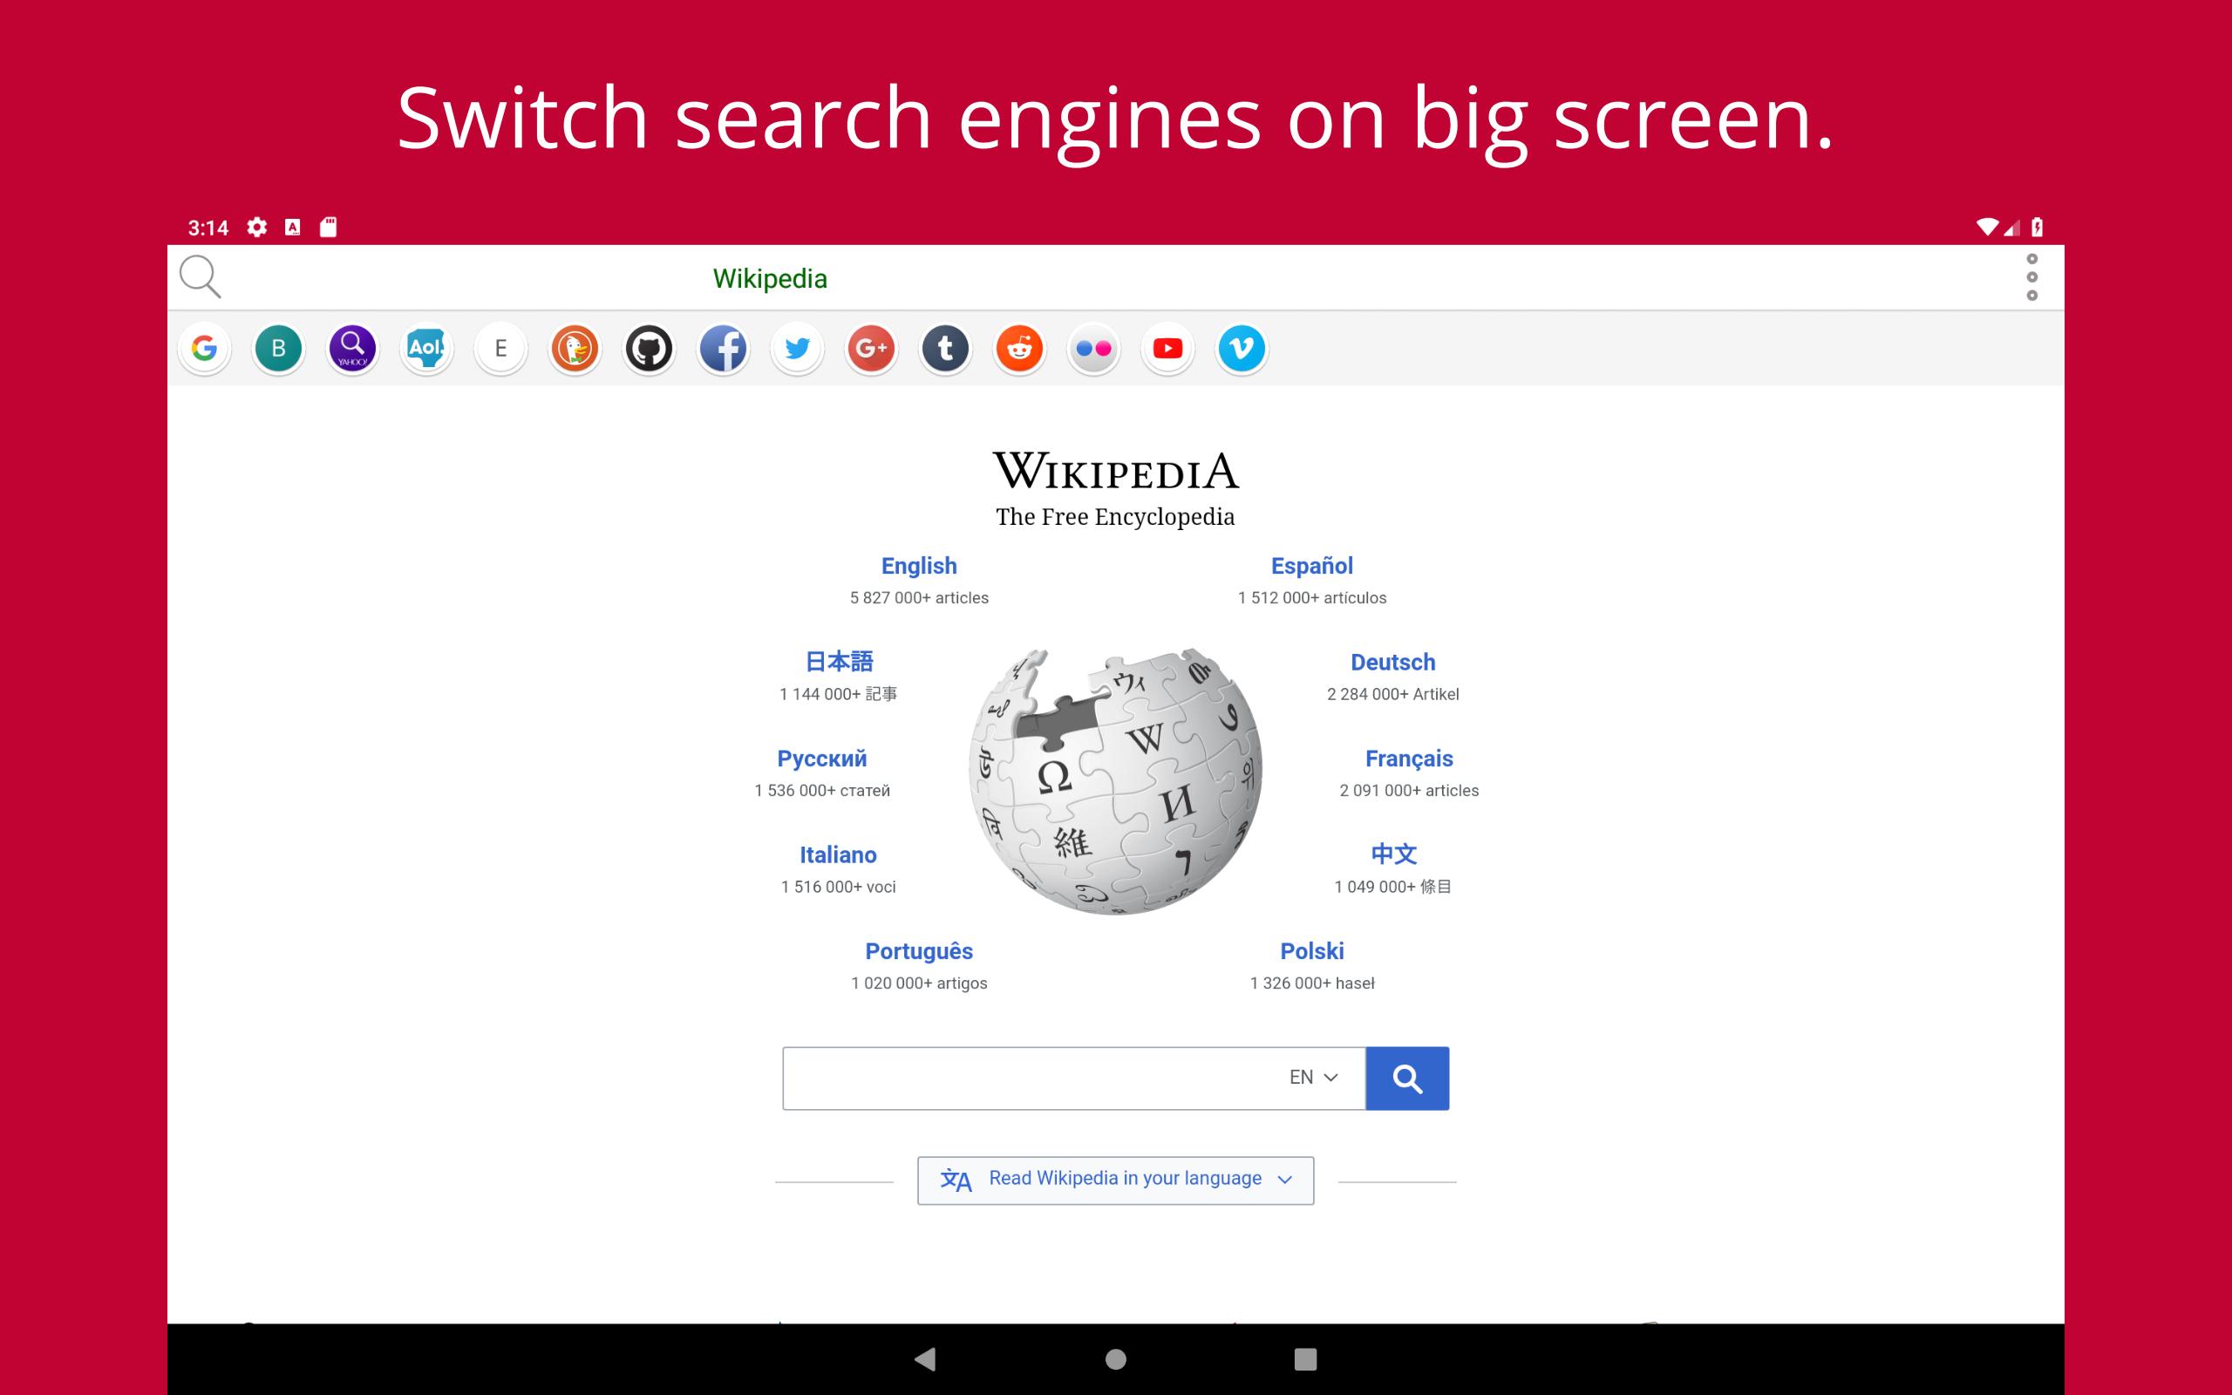This screenshot has height=1395, width=2232.
Task: Pick the AOL search engine icon
Action: tap(426, 349)
